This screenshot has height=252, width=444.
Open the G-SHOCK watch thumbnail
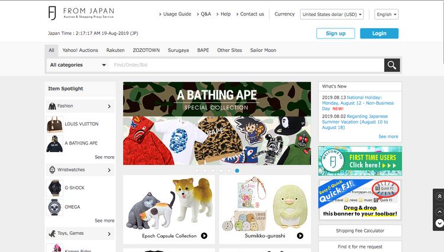coord(54,188)
